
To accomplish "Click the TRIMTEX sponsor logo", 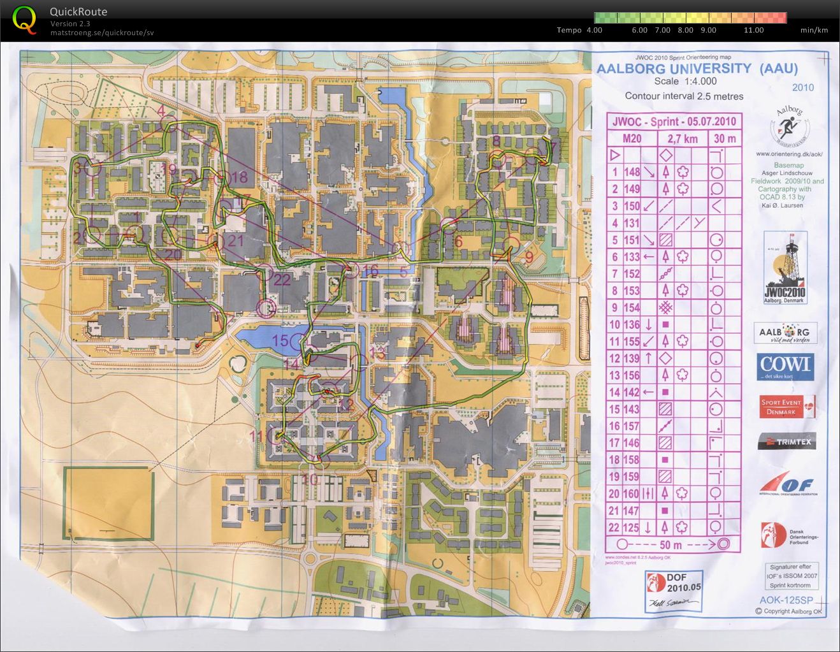I will (x=787, y=441).
